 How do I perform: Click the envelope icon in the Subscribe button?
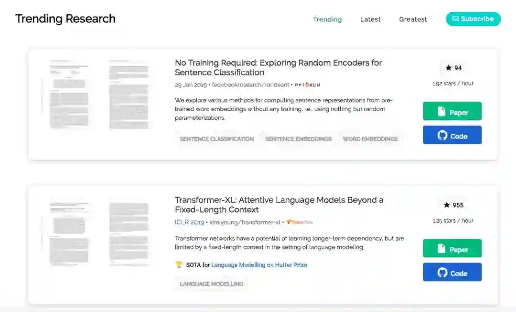coord(456,19)
